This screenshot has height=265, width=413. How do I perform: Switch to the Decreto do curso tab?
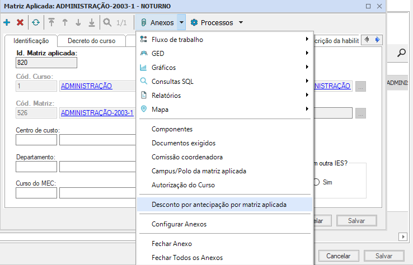click(x=92, y=41)
